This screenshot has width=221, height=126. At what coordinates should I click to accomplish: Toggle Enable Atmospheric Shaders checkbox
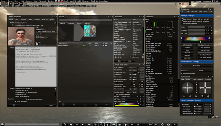point(182,21)
